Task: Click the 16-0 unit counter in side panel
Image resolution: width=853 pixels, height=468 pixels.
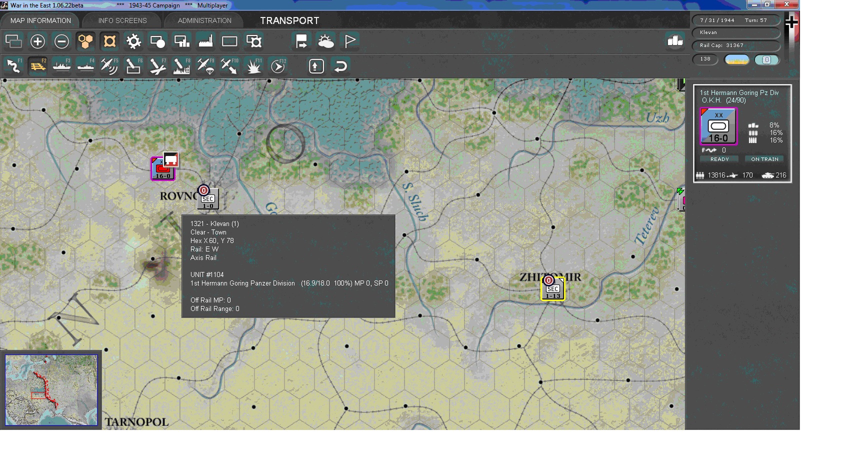Action: tap(718, 126)
